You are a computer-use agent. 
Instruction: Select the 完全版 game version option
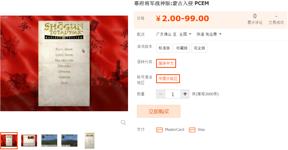[x=199, y=48]
